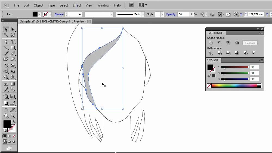This screenshot has height=153, width=272.
Task: Click Minus Front in Pathfinder
Action: [219, 42]
